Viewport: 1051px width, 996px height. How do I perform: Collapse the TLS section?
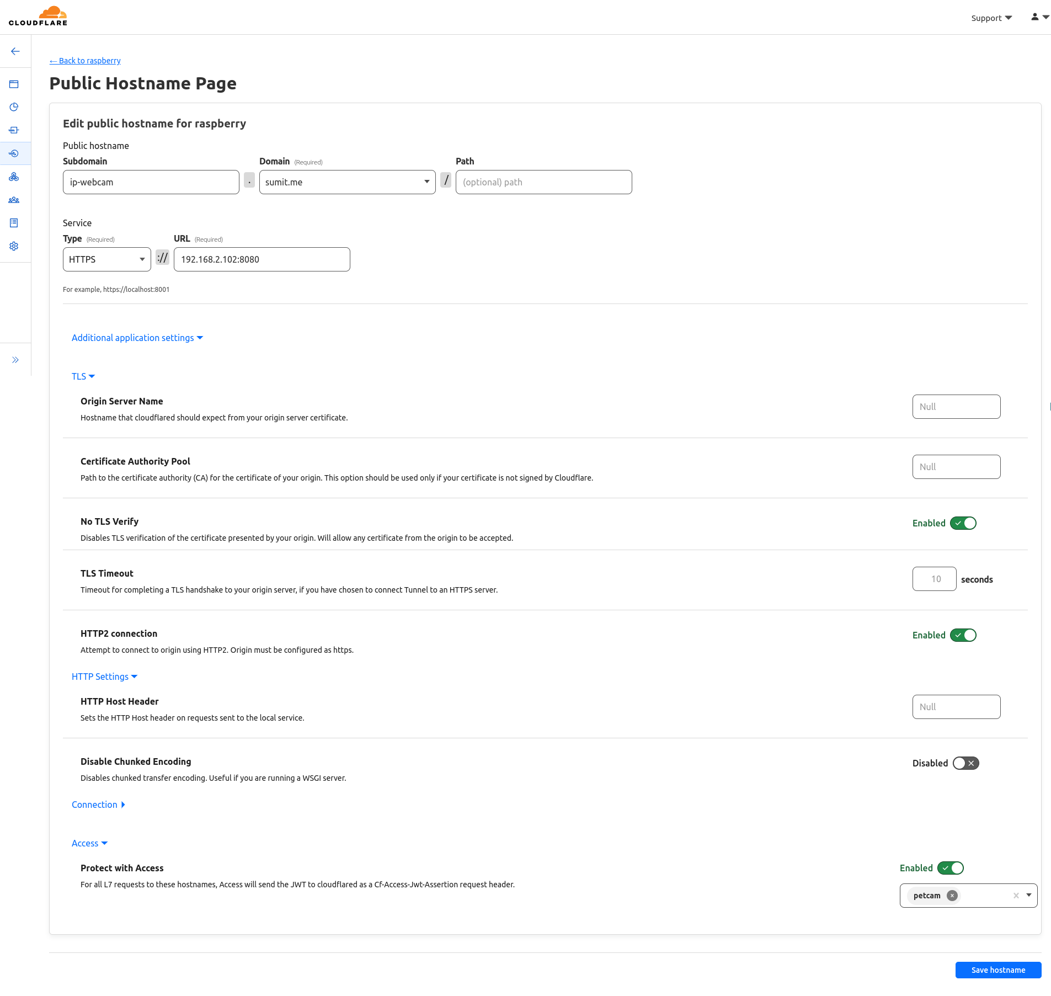[83, 376]
